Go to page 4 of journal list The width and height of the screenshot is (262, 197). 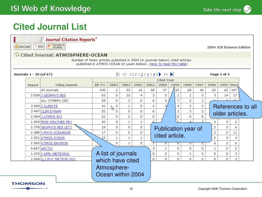pyautogui.click(x=154, y=74)
